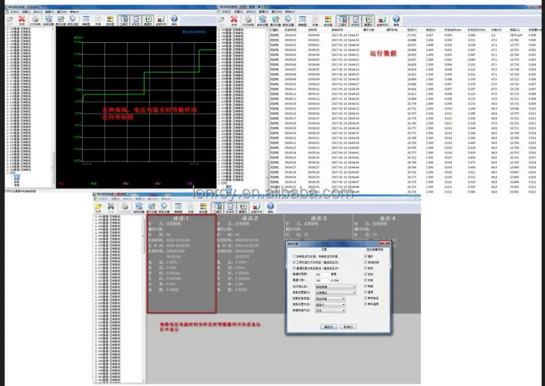Click the 通道-4 channel panel header
Viewport: 545px width, 386px height.
pyautogui.click(x=384, y=218)
